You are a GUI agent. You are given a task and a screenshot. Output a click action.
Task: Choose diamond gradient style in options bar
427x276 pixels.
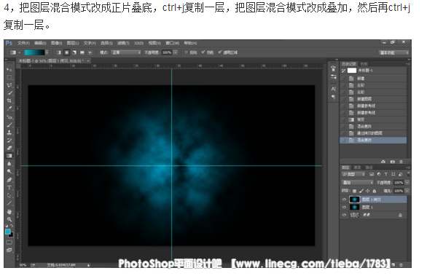pos(90,52)
